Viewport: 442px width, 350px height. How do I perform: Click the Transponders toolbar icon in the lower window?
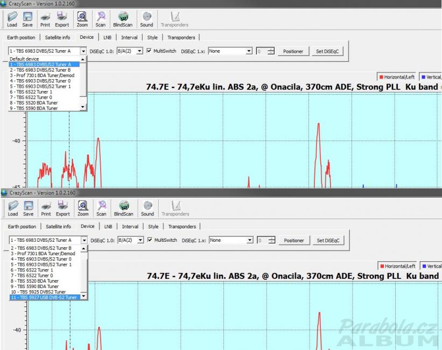(x=176, y=208)
